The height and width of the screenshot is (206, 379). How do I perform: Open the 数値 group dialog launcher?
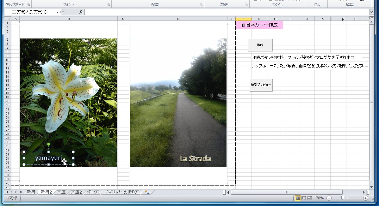pyautogui.click(x=246, y=5)
